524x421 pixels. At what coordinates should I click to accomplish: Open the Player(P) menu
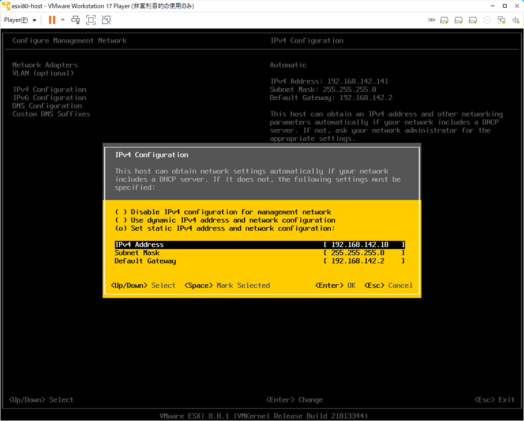tap(20, 20)
